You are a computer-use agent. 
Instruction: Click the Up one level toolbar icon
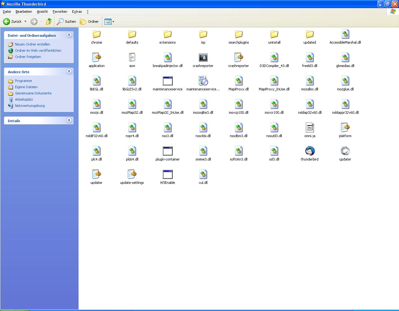tap(49, 22)
